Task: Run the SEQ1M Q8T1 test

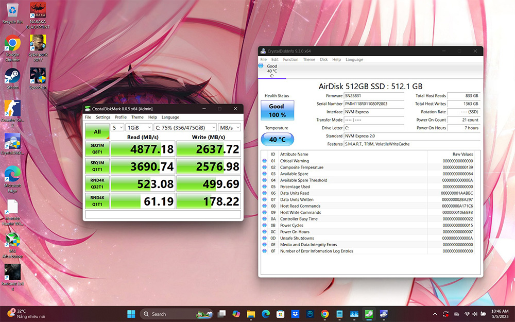Action: tap(97, 148)
